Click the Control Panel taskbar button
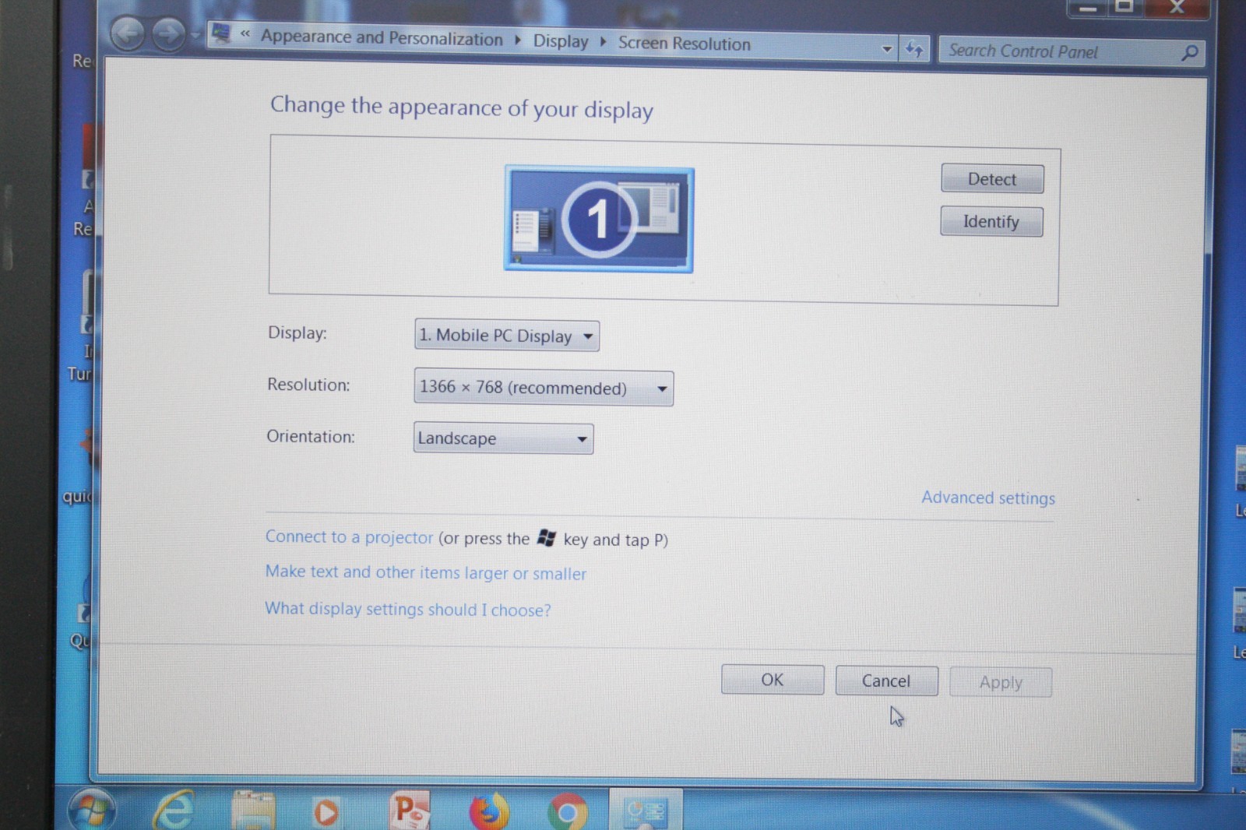The height and width of the screenshot is (830, 1246). coord(646,811)
